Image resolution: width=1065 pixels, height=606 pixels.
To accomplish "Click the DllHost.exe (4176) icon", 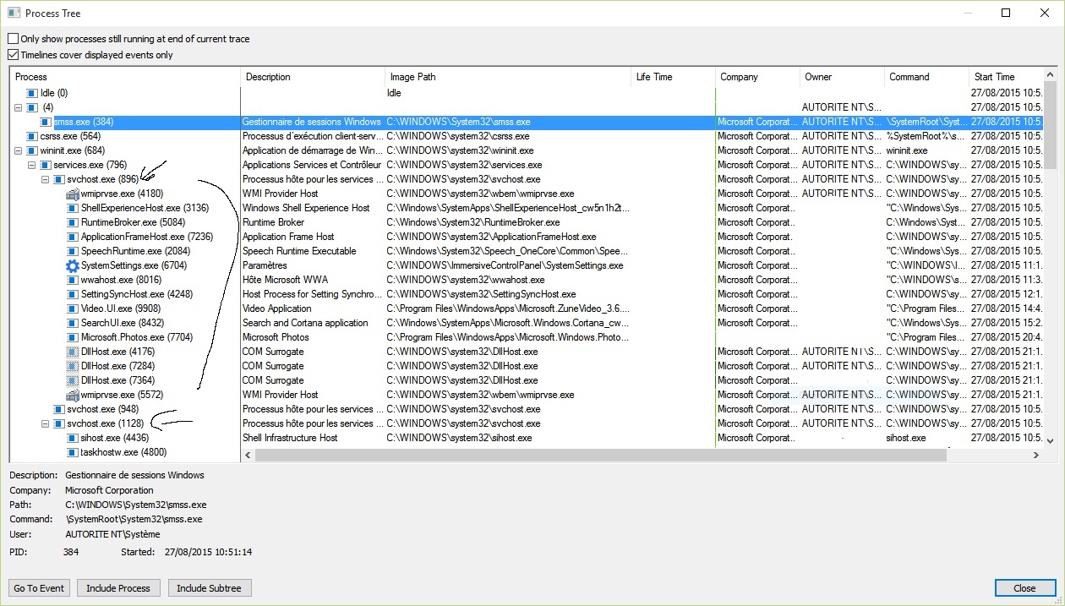I will (x=73, y=352).
